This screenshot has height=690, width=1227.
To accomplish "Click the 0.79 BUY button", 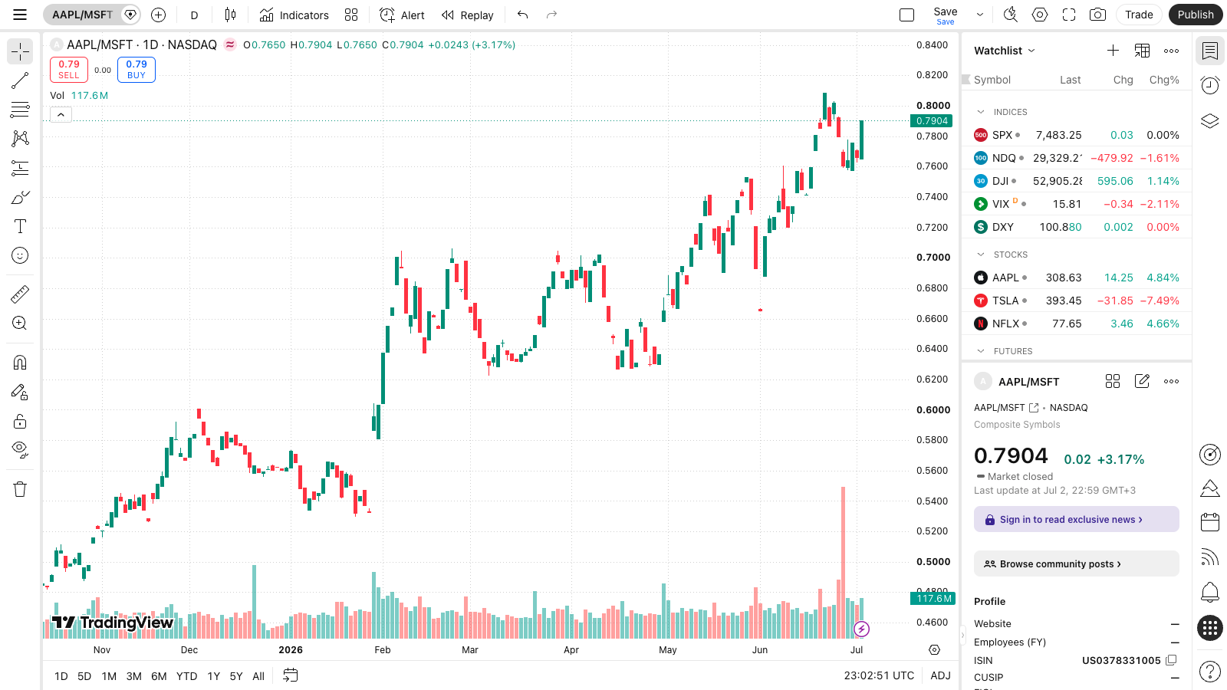I will pos(137,70).
